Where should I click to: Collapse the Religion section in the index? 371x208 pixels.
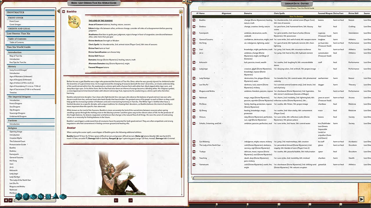tap(12, 128)
